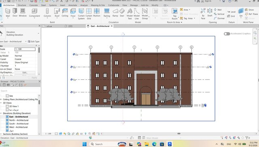Click the Project Browser scrollbar thumb
The height and width of the screenshot is (147, 259).
[x=39, y=102]
